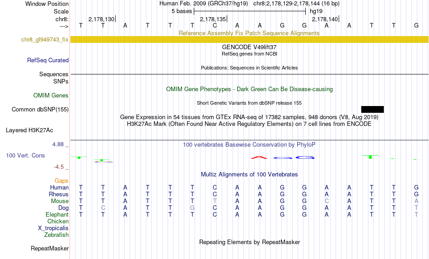Click the chr8_gl949743_fix yellow alignment bar
The image size is (429, 259).
click(249, 39)
